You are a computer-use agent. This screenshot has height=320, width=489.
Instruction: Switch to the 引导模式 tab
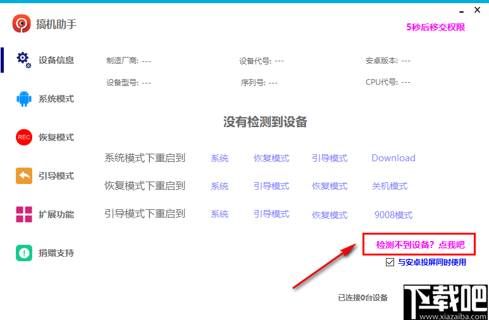point(56,176)
